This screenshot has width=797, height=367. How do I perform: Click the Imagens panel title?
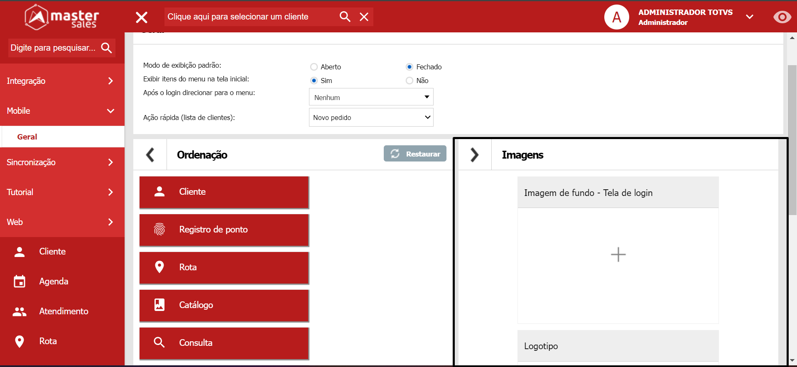coord(522,155)
